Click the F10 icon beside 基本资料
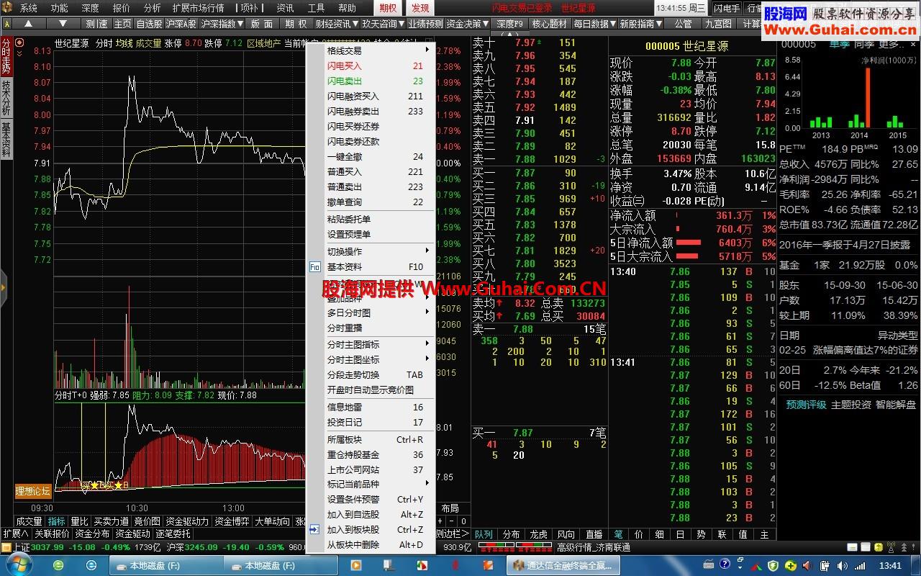The image size is (921, 576). tap(314, 267)
